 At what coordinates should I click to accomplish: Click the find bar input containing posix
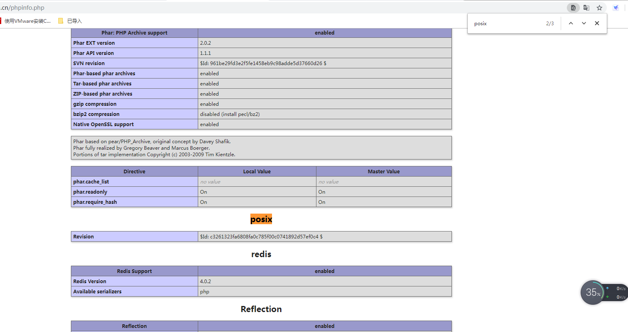pyautogui.click(x=508, y=24)
